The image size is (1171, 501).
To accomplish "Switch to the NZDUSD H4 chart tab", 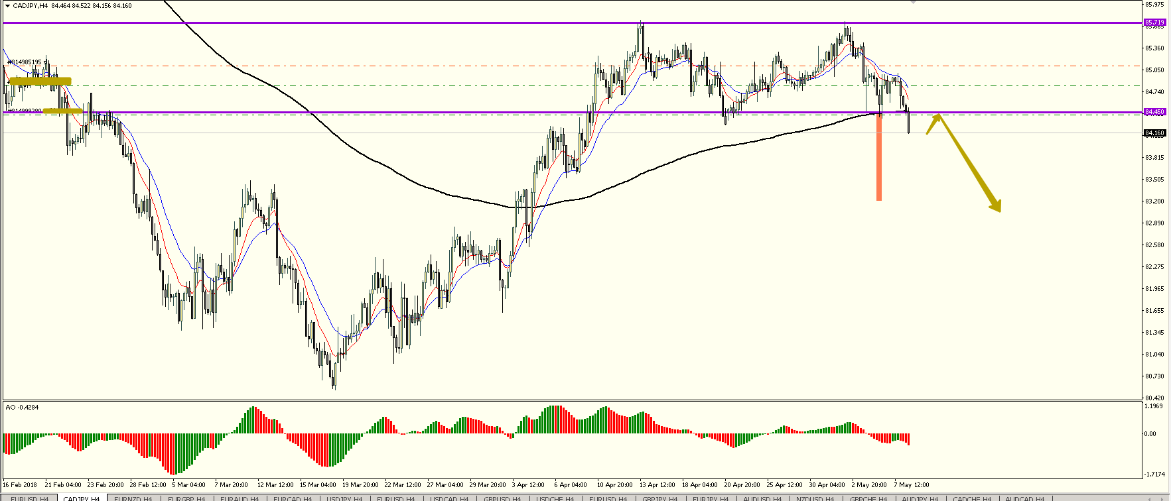I will 815,498.
